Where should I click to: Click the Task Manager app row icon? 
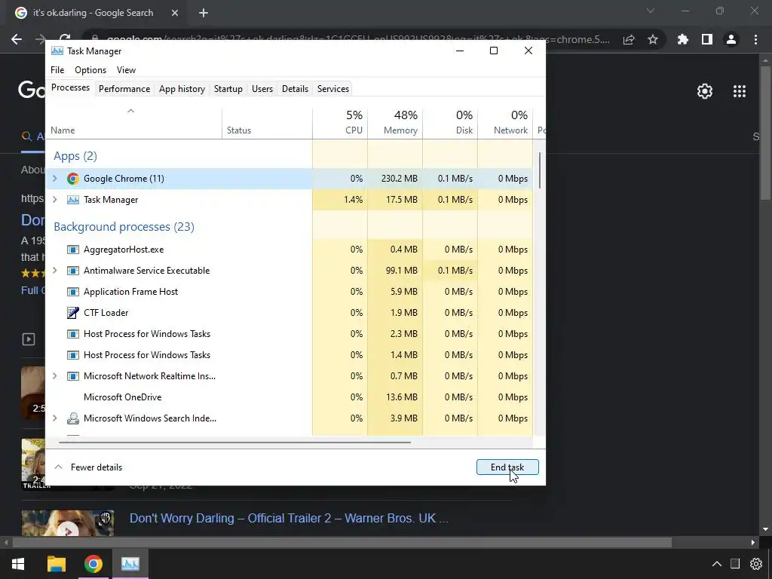pos(73,200)
